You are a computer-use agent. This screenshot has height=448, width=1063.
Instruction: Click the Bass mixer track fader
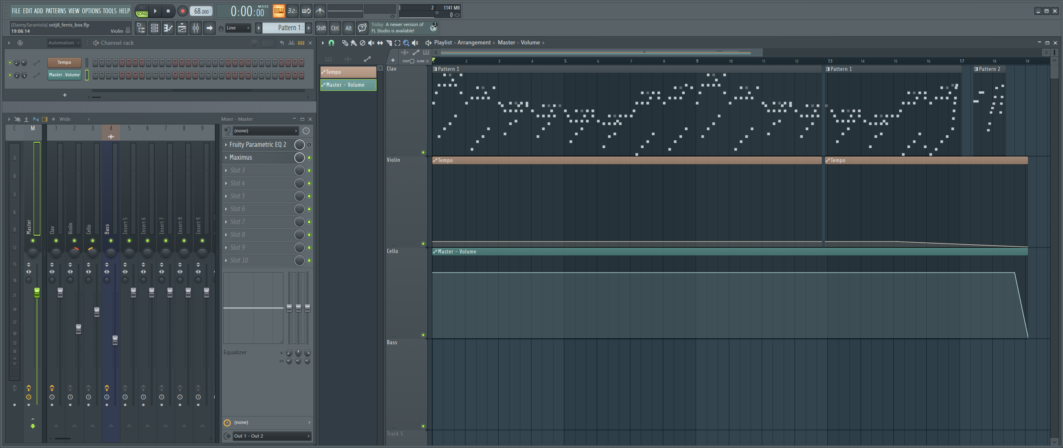point(115,340)
